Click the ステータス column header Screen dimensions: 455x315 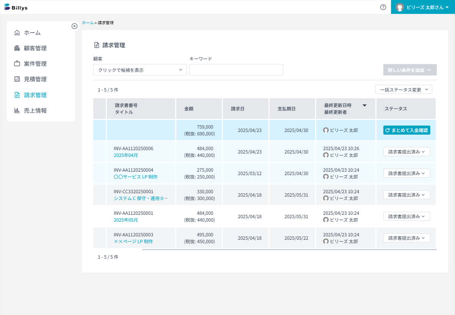coord(406,109)
